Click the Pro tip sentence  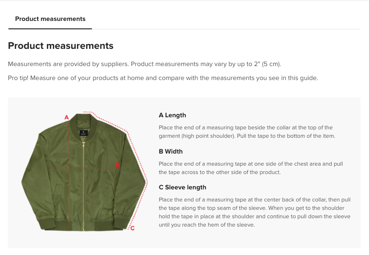(x=163, y=78)
